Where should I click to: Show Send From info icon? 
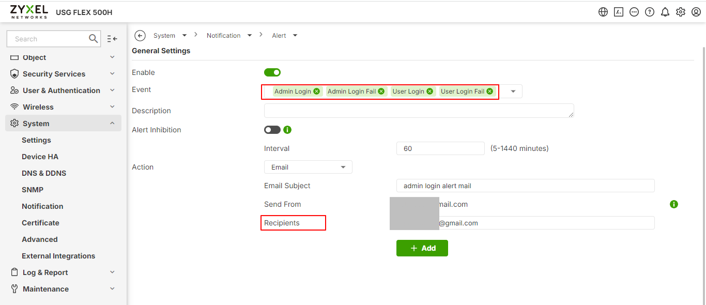click(x=674, y=204)
